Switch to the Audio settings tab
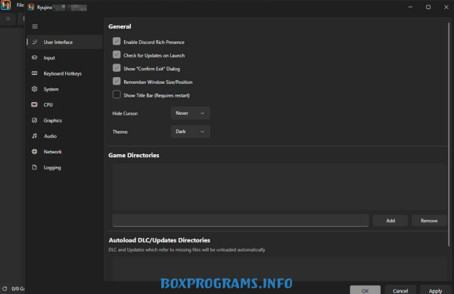Image resolution: width=454 pixels, height=294 pixels. [64, 136]
